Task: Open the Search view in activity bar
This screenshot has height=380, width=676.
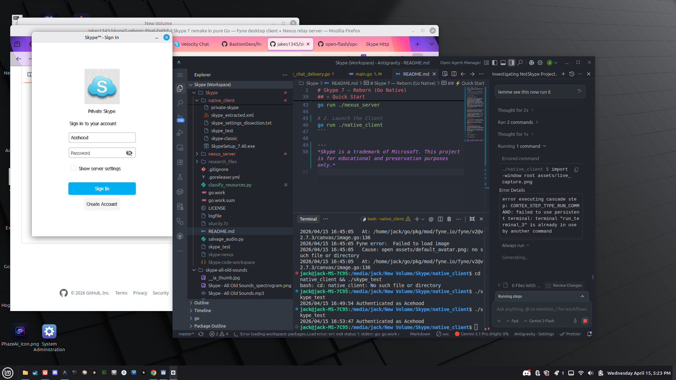Action: [180, 103]
